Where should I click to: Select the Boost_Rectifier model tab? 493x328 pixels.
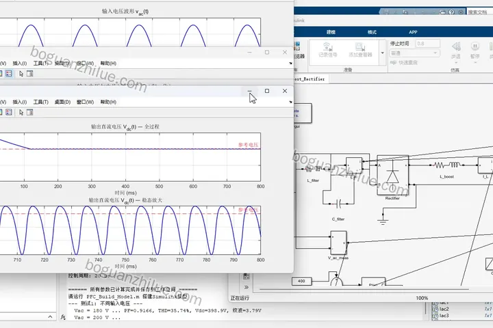coord(311,79)
